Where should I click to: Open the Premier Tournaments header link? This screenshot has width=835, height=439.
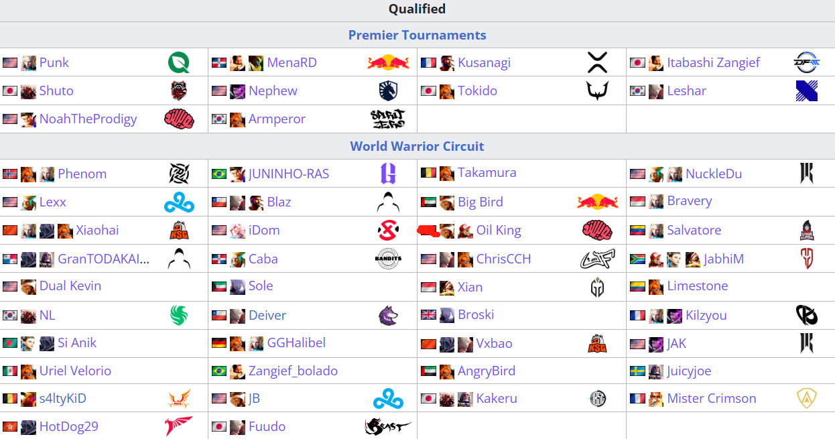(x=417, y=35)
